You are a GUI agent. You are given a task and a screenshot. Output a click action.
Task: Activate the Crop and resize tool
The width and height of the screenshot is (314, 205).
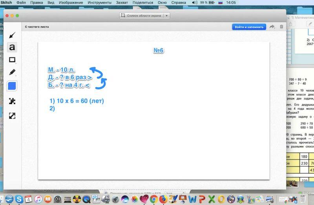(x=12, y=116)
